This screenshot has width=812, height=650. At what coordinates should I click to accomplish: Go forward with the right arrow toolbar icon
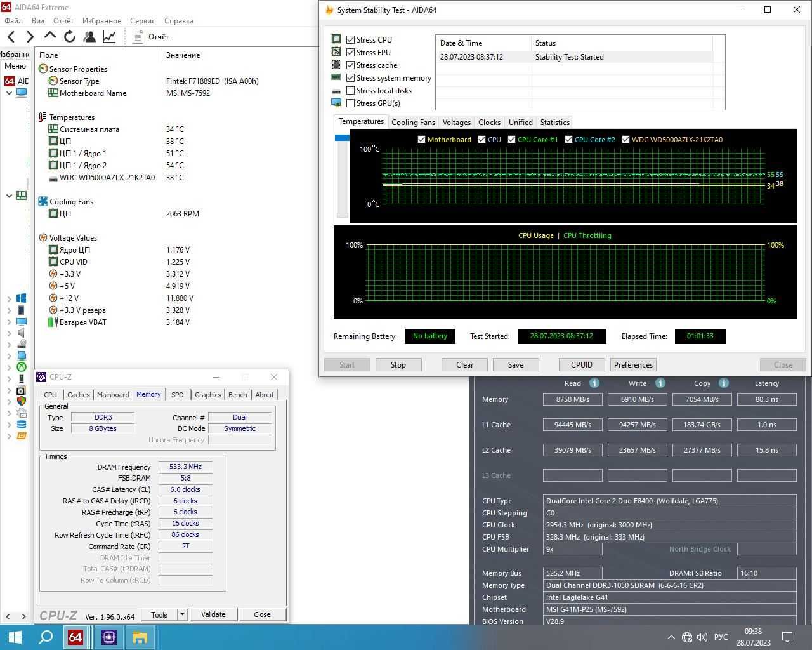(30, 37)
